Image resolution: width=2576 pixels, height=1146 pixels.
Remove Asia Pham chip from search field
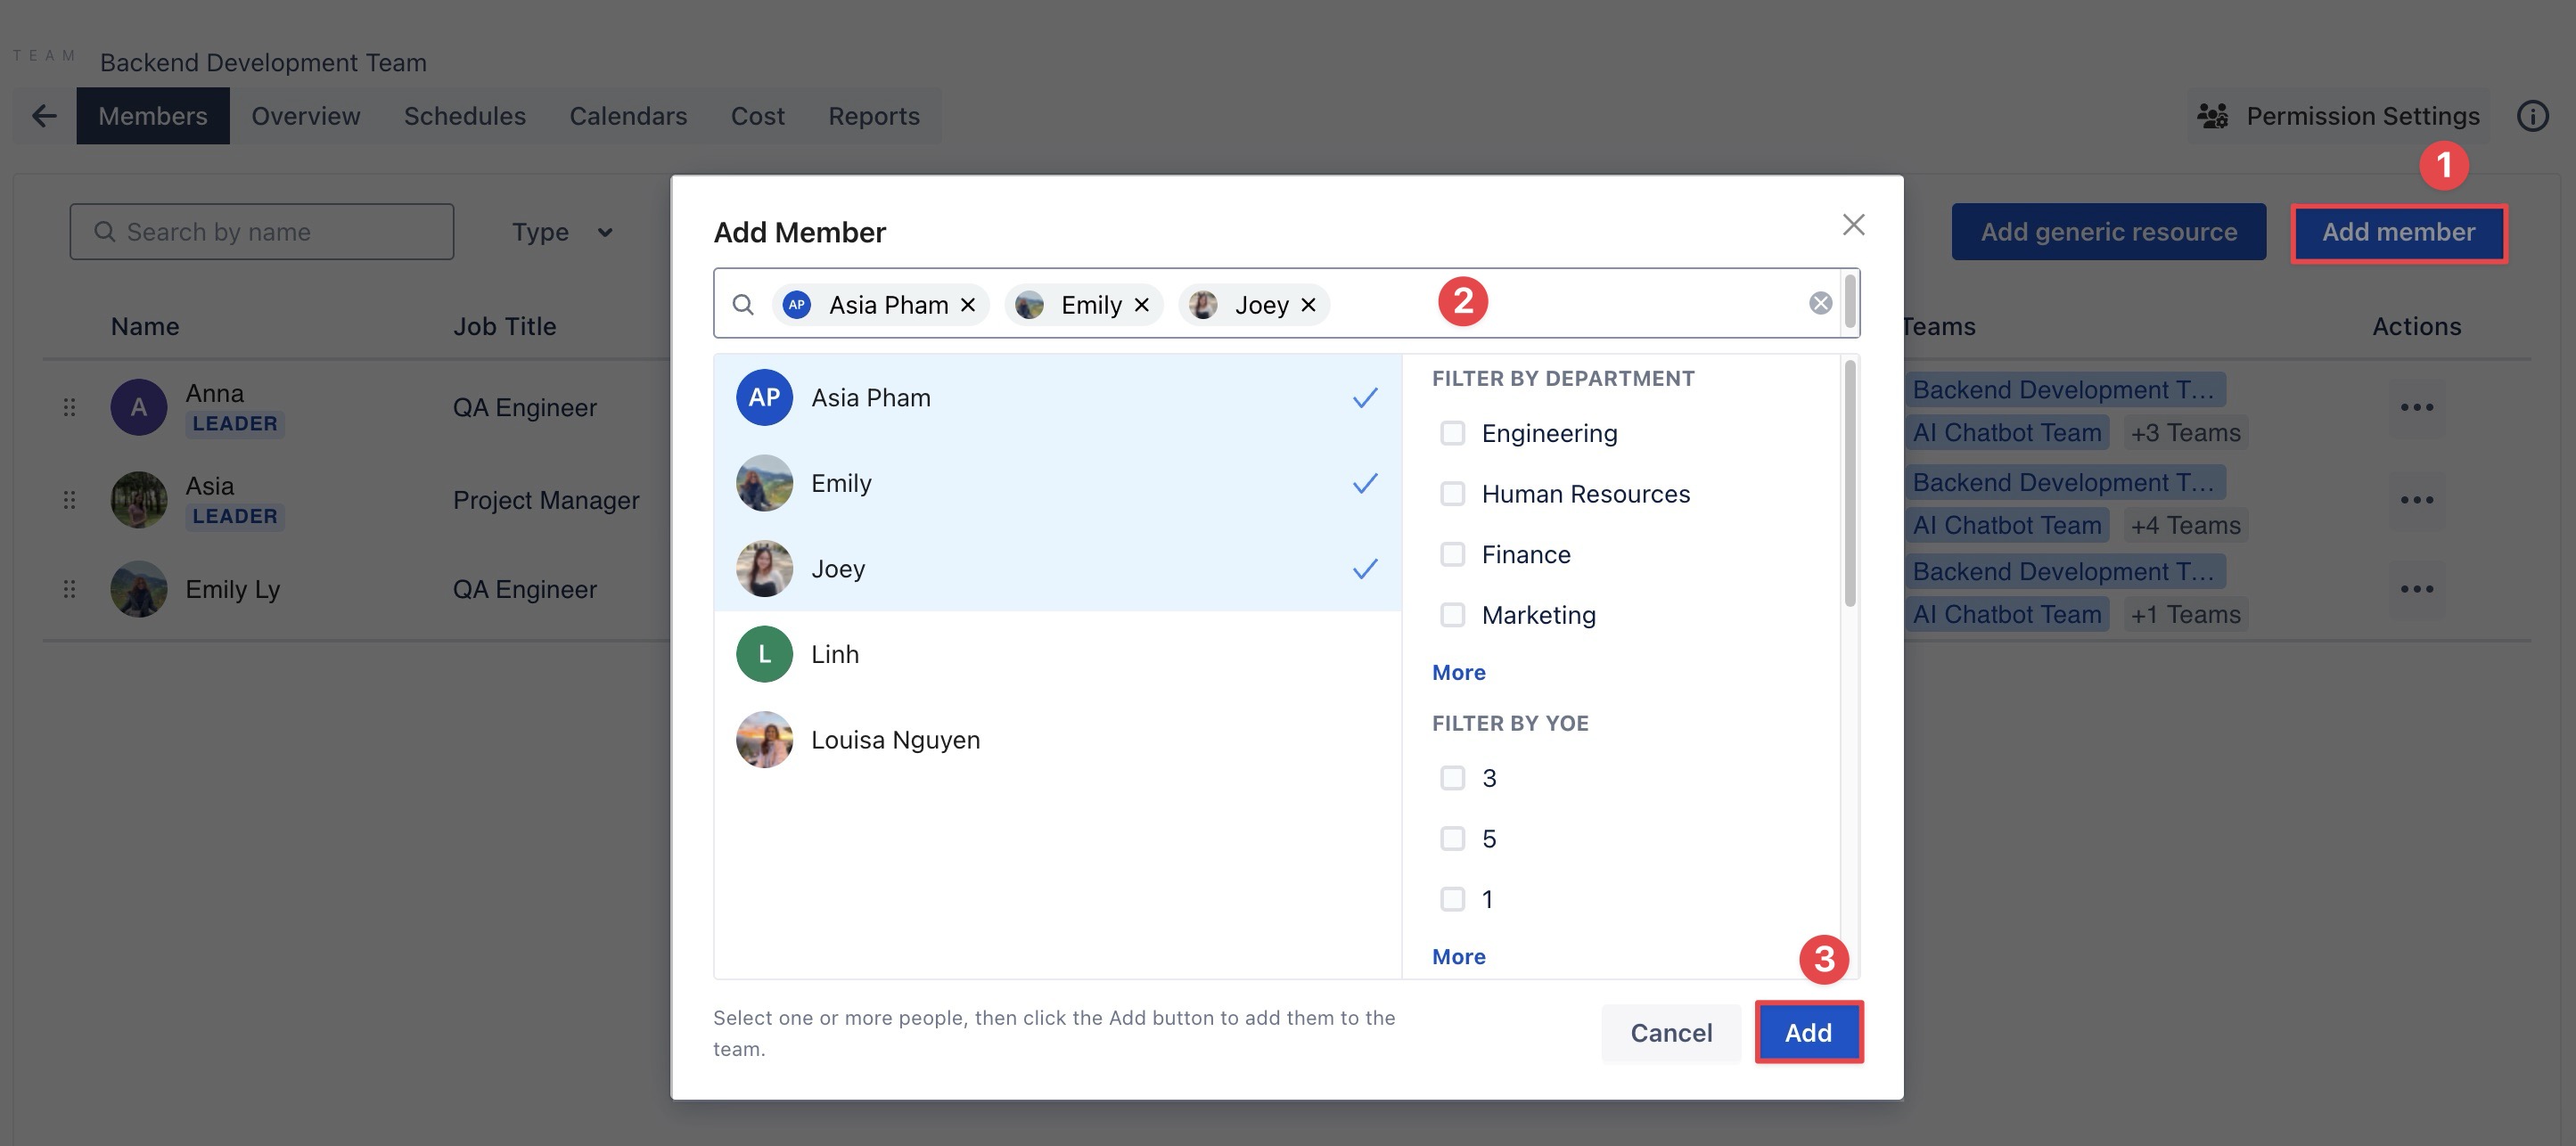tap(968, 305)
